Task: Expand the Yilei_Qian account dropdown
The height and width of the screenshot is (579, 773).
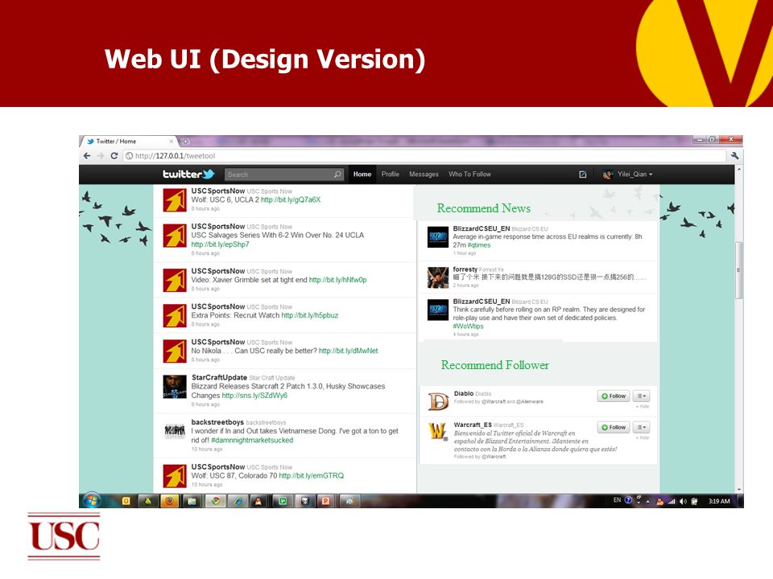Action: pyautogui.click(x=651, y=175)
